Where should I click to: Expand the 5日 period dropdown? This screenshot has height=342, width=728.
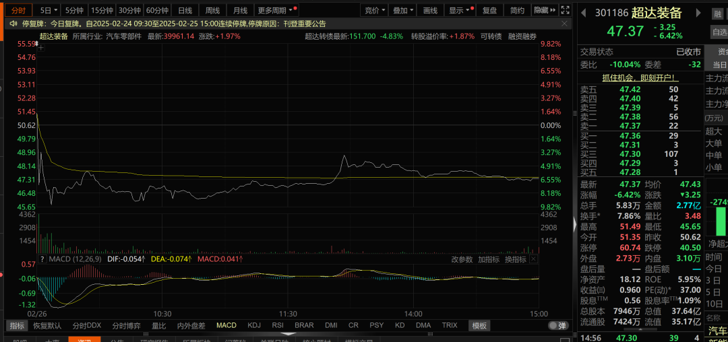[x=49, y=10]
